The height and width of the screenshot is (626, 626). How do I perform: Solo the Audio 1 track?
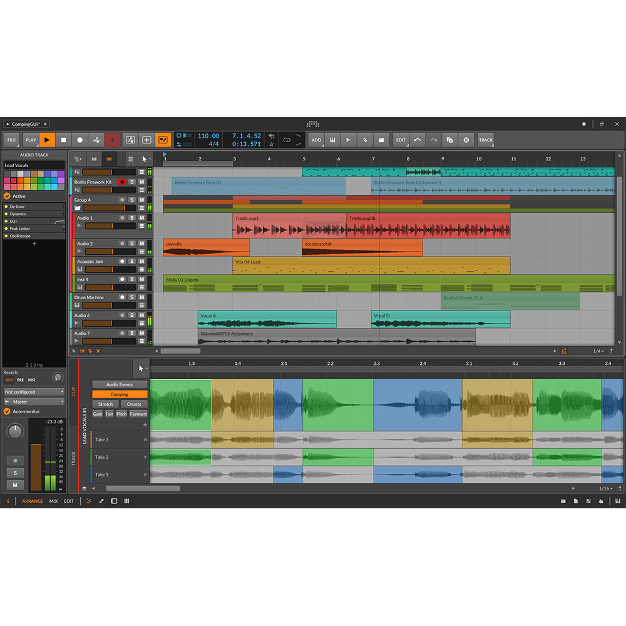[x=132, y=218]
